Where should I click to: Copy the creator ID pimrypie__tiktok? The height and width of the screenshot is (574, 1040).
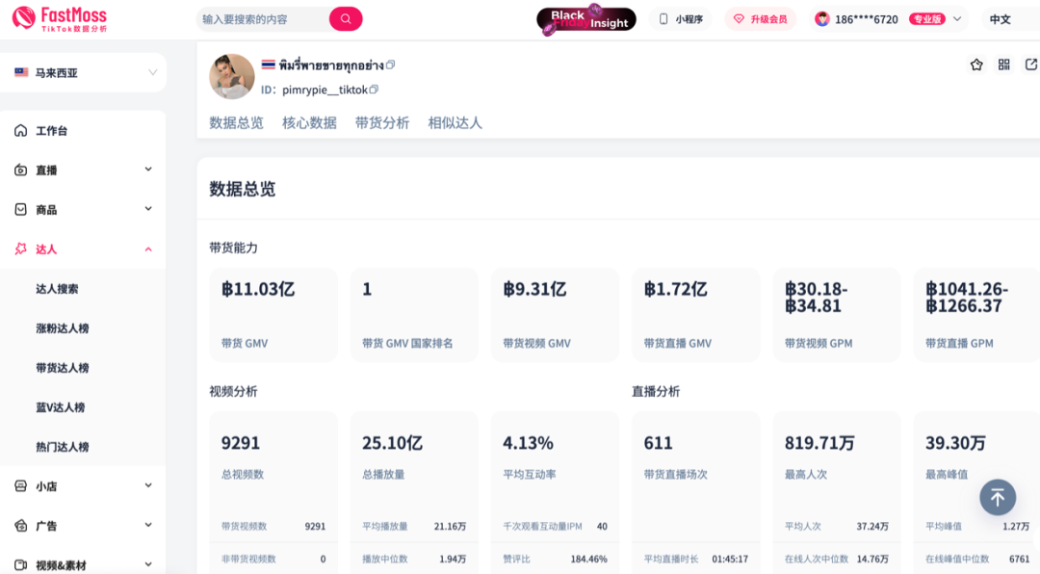coord(375,90)
